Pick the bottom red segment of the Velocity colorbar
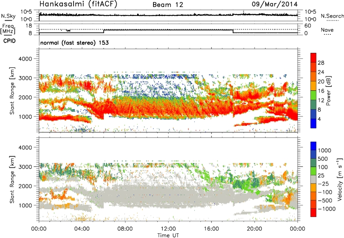344x238 pixels. coord(313,213)
